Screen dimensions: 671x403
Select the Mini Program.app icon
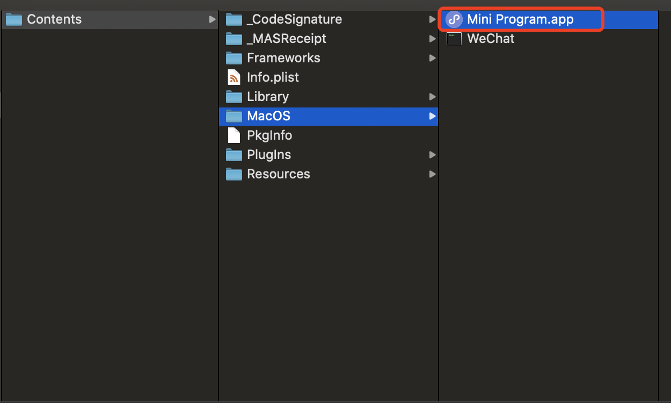pos(454,19)
